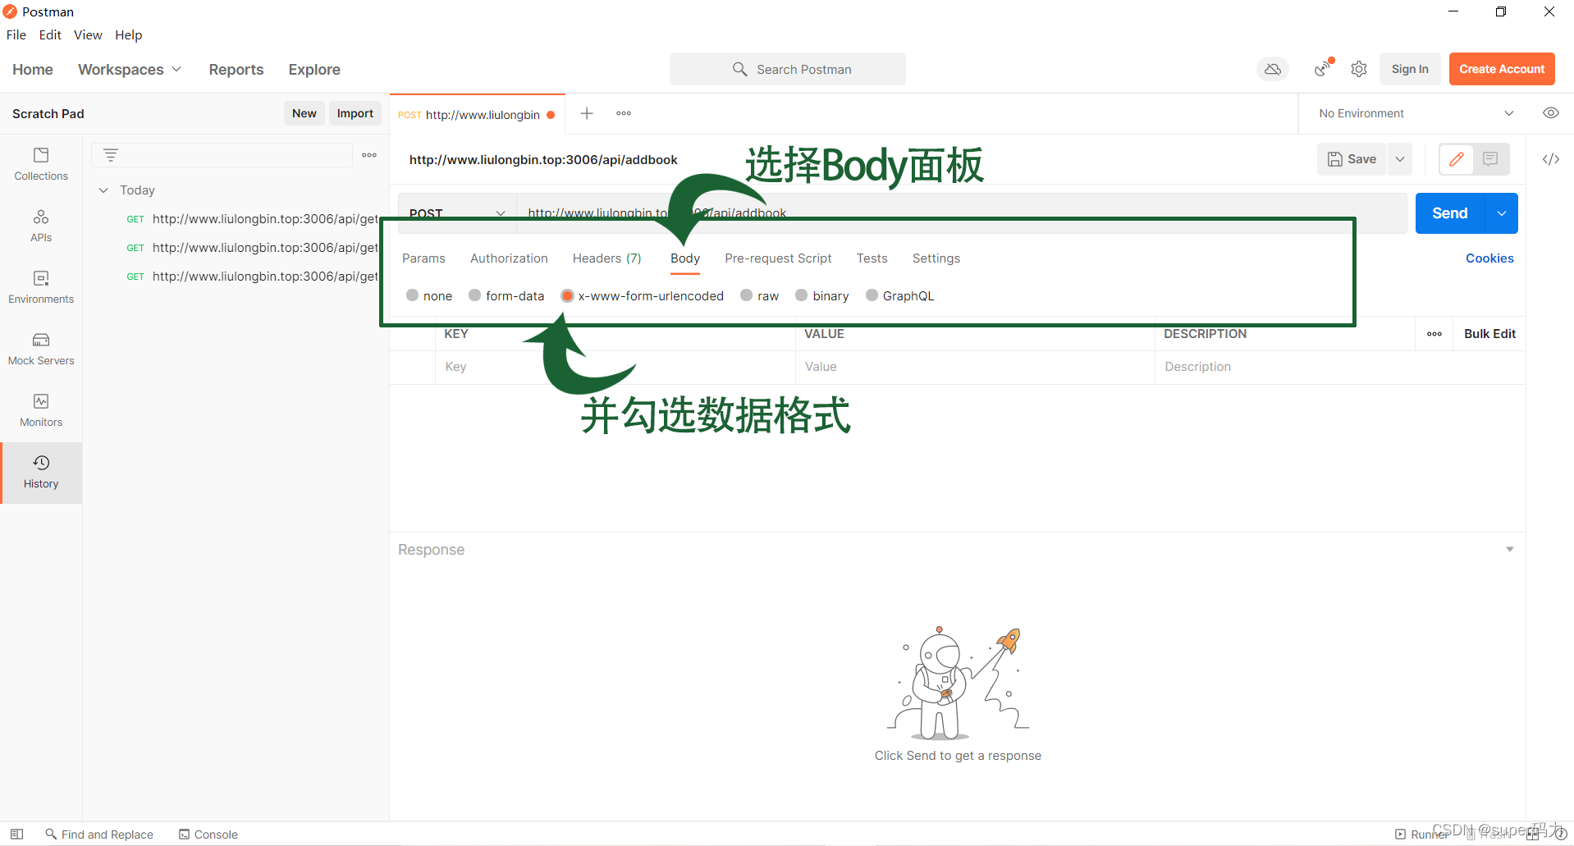Open the code snippet icon
The image size is (1574, 846).
pyautogui.click(x=1551, y=159)
